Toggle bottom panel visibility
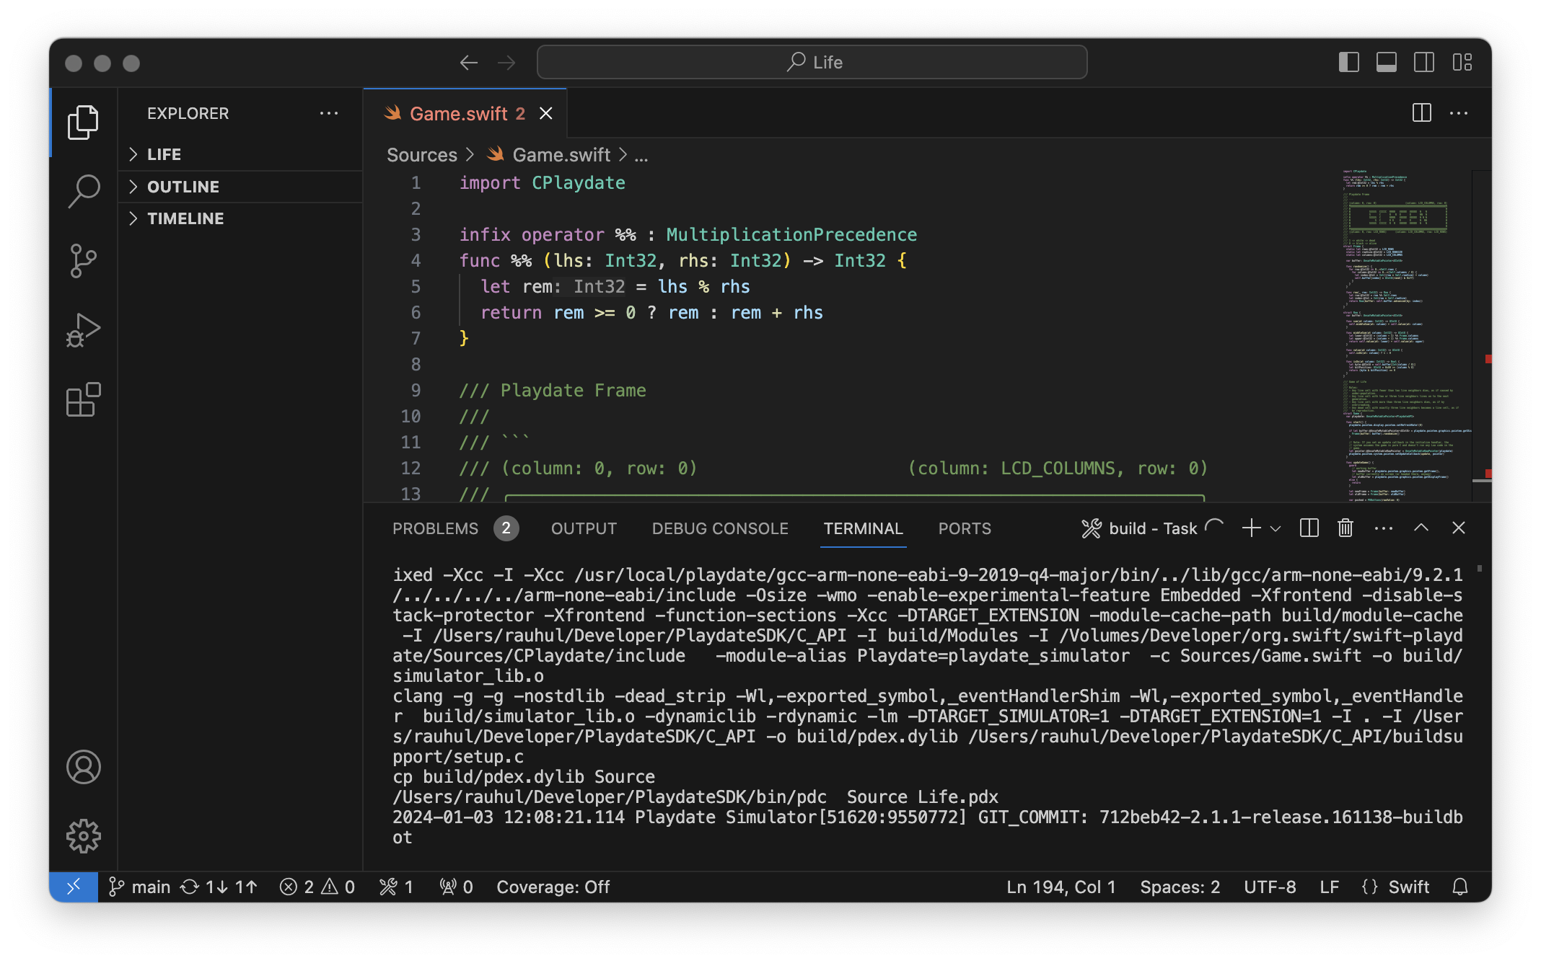Viewport: 1541px width, 963px height. [1387, 63]
